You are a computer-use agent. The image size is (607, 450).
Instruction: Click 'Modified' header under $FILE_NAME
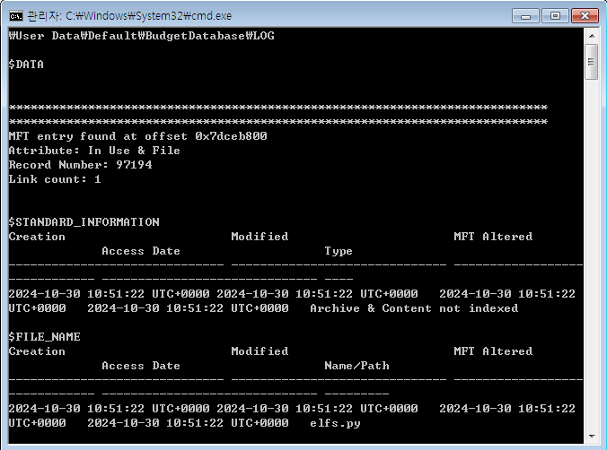pyautogui.click(x=260, y=351)
